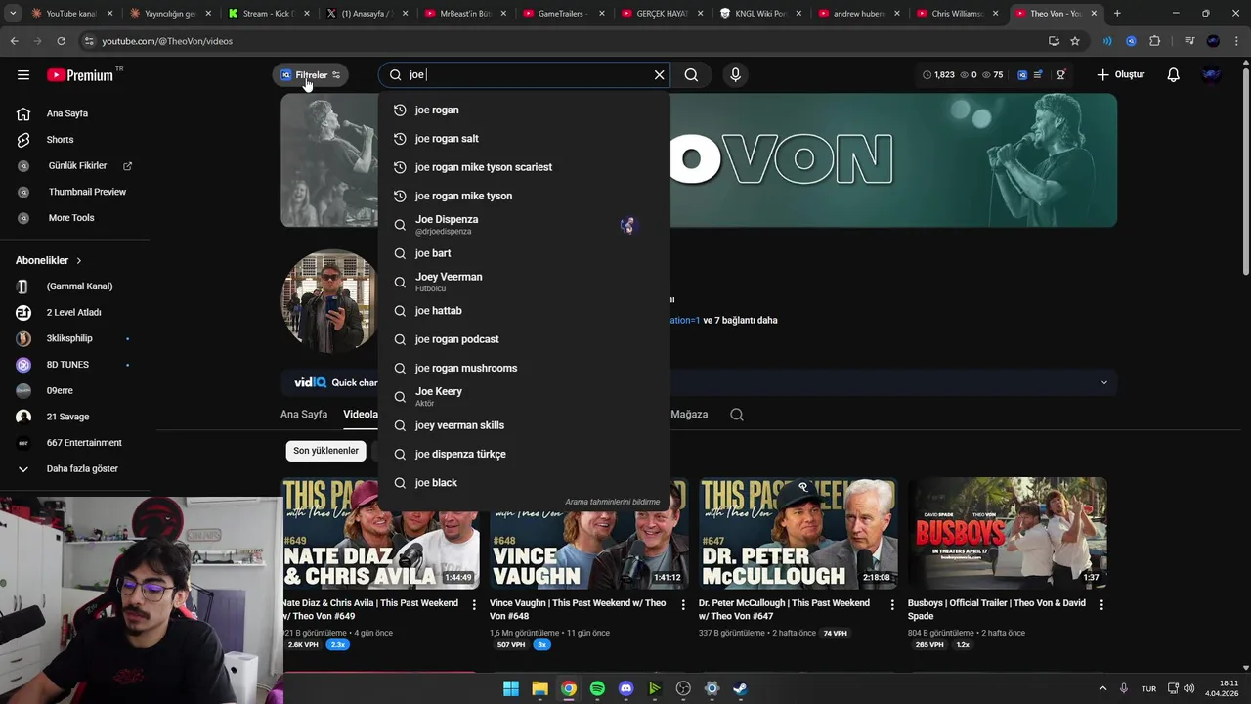Select 'Son yüklenenler' filter chip
The height and width of the screenshot is (704, 1251).
(x=325, y=451)
